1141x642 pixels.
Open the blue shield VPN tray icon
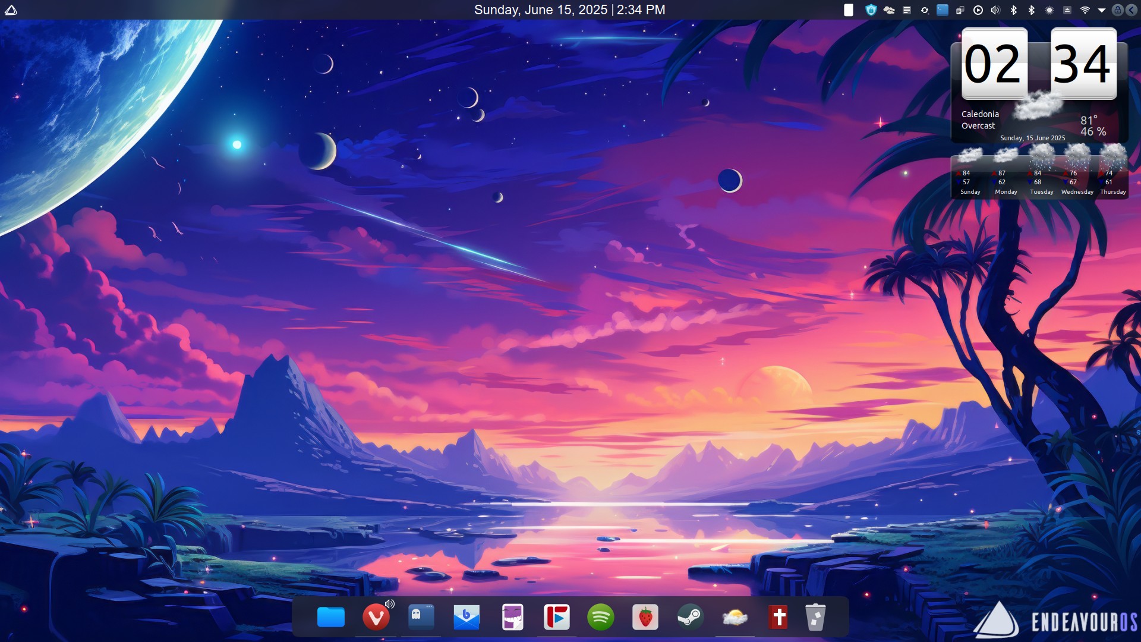tap(871, 10)
